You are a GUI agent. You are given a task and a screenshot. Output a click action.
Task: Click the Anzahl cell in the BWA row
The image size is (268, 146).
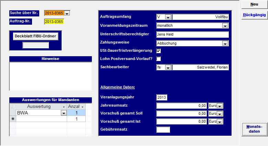pyautogui.click(x=76, y=113)
